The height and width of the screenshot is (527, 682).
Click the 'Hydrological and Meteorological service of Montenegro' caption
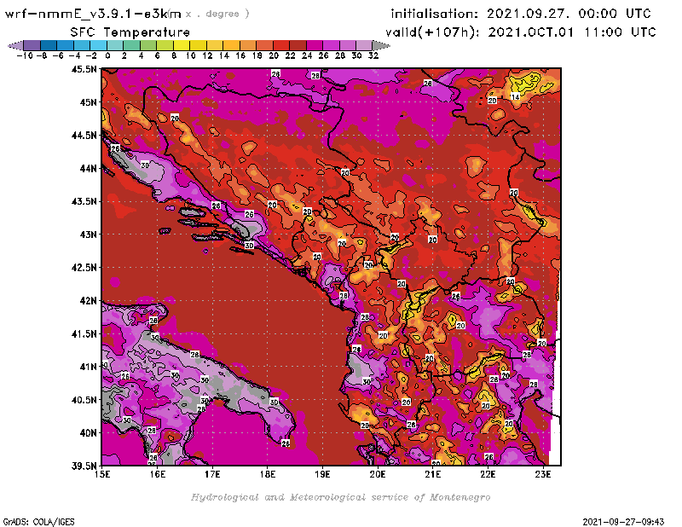click(x=340, y=497)
